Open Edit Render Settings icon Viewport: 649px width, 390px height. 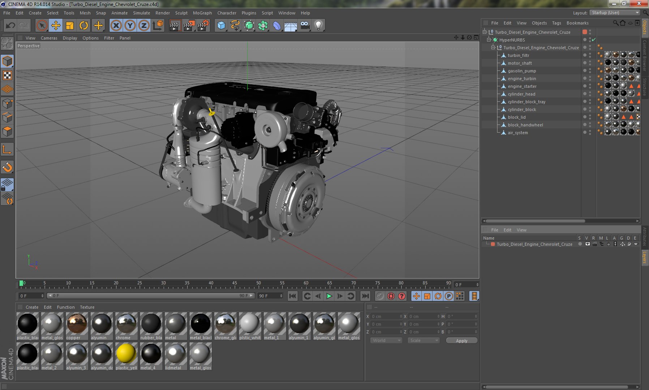pos(203,25)
